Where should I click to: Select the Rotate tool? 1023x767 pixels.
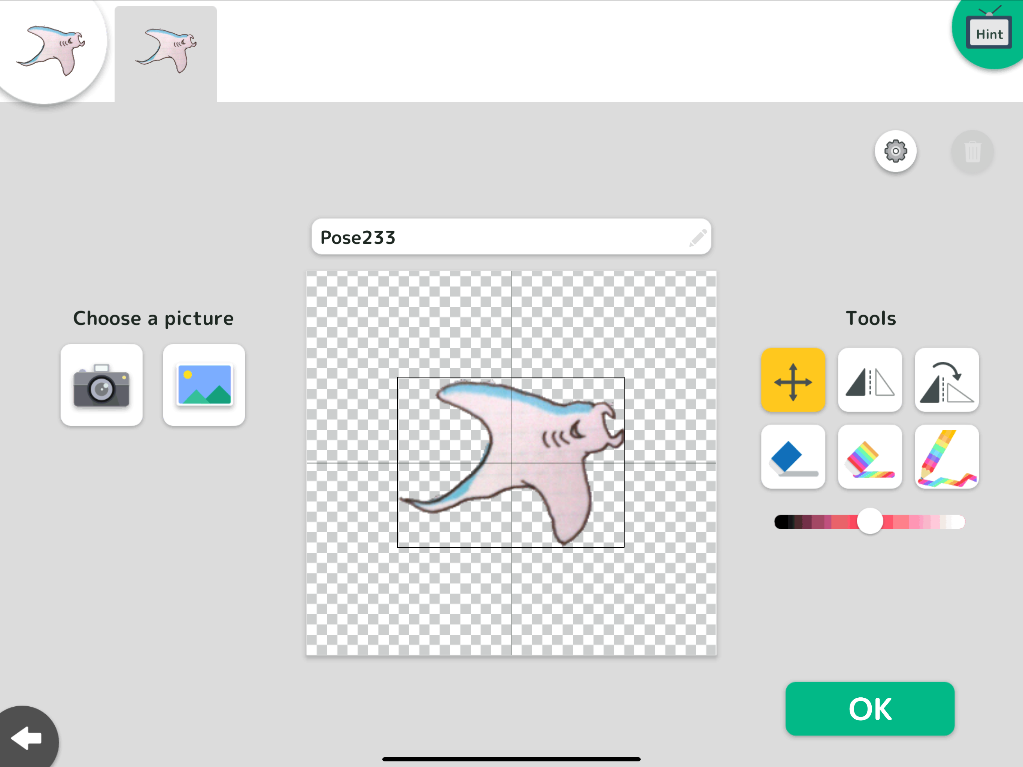(946, 380)
